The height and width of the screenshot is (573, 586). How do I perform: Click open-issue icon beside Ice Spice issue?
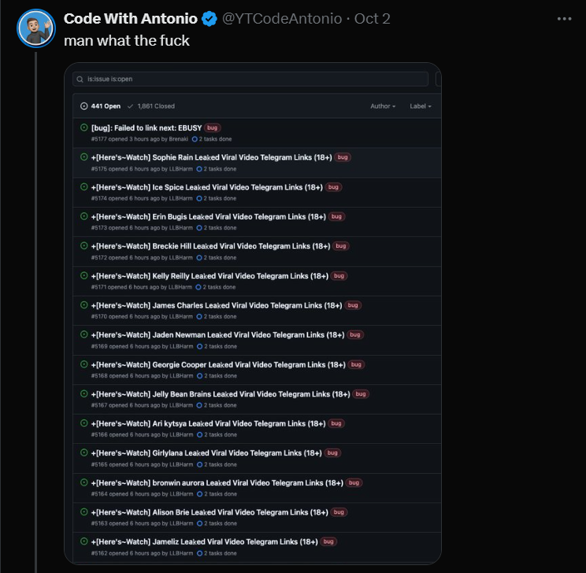[84, 187]
